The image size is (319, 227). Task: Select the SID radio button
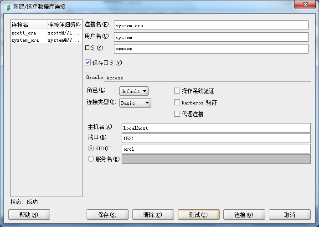point(91,148)
